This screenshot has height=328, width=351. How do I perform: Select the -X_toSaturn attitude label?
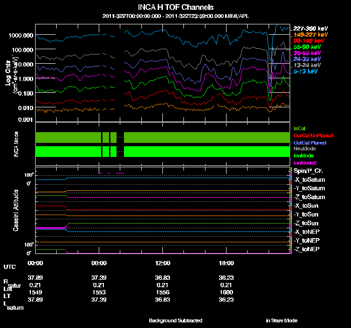tap(309, 179)
